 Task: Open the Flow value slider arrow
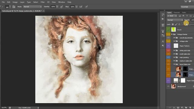(77, 7)
